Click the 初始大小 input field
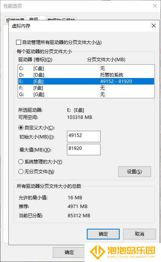The height and width of the screenshot is (262, 161). (x=84, y=137)
